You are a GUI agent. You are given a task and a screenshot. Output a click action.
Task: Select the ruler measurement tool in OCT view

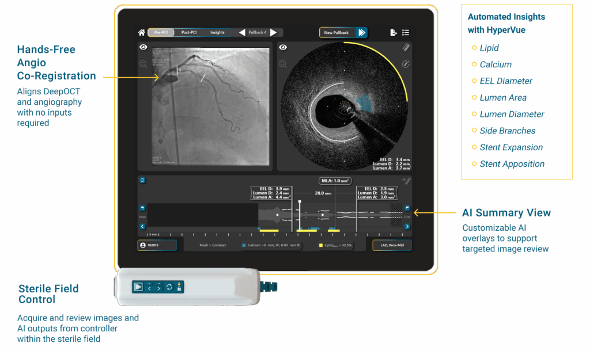406,48
